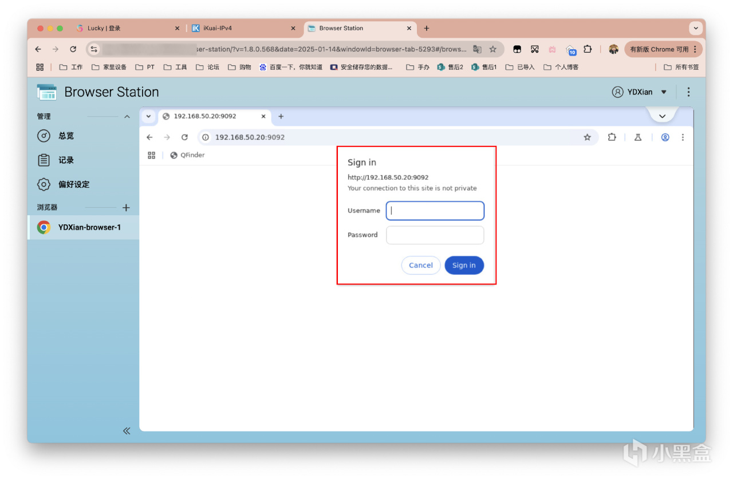Open the 个人博客 bookmarks folder
Image resolution: width=733 pixels, height=479 pixels.
(x=561, y=67)
